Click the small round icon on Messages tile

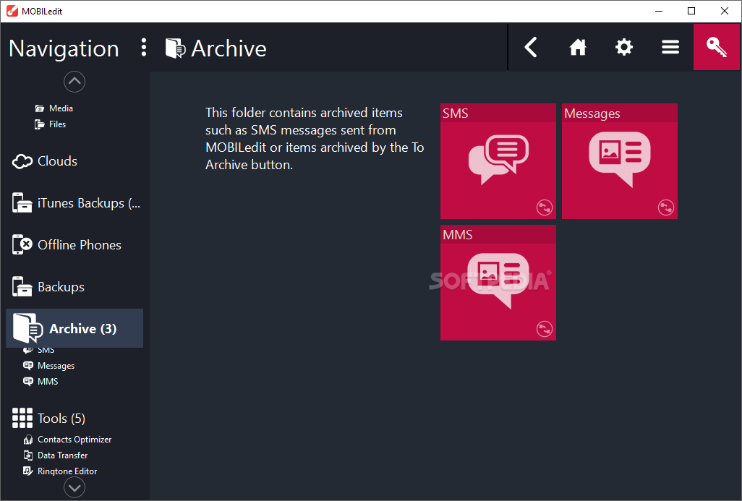(x=666, y=207)
